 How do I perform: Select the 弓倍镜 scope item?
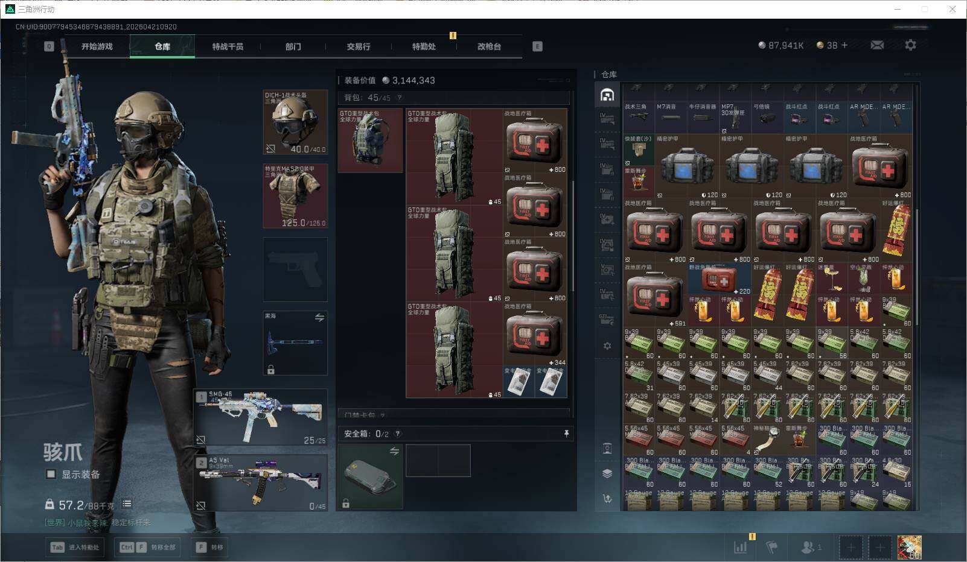pos(767,117)
